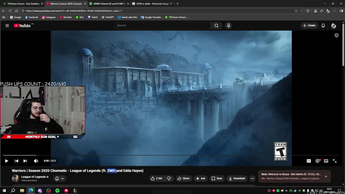Click the Ask button
Screen dimensions: 345x194
(x=201, y=178)
